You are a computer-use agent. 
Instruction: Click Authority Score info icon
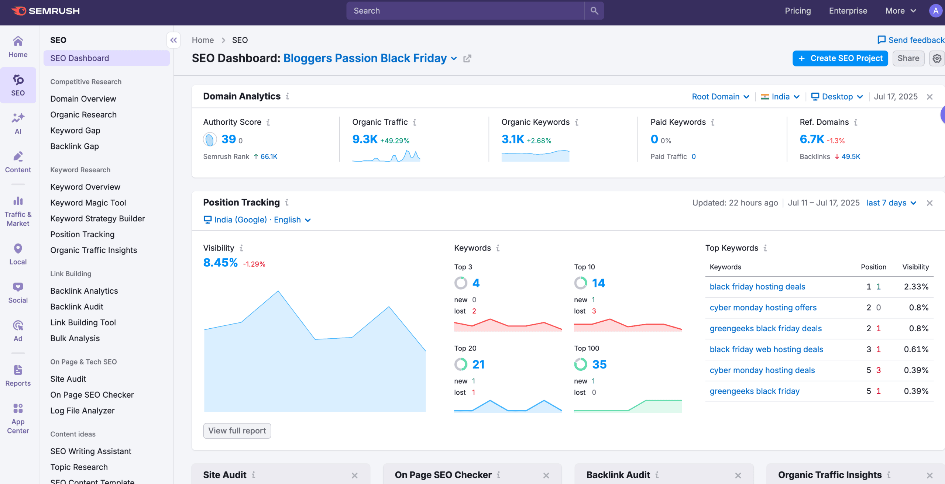tap(268, 122)
